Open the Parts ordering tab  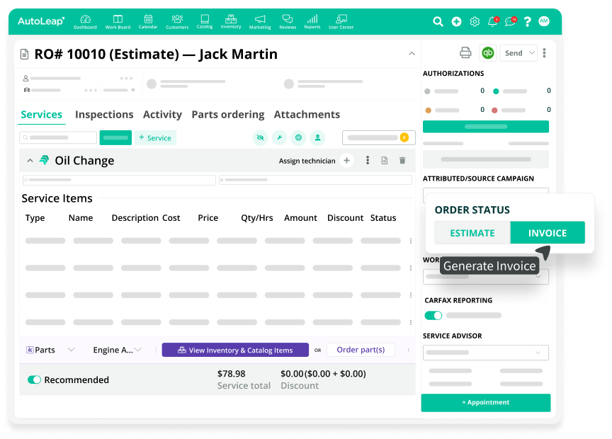tap(228, 115)
